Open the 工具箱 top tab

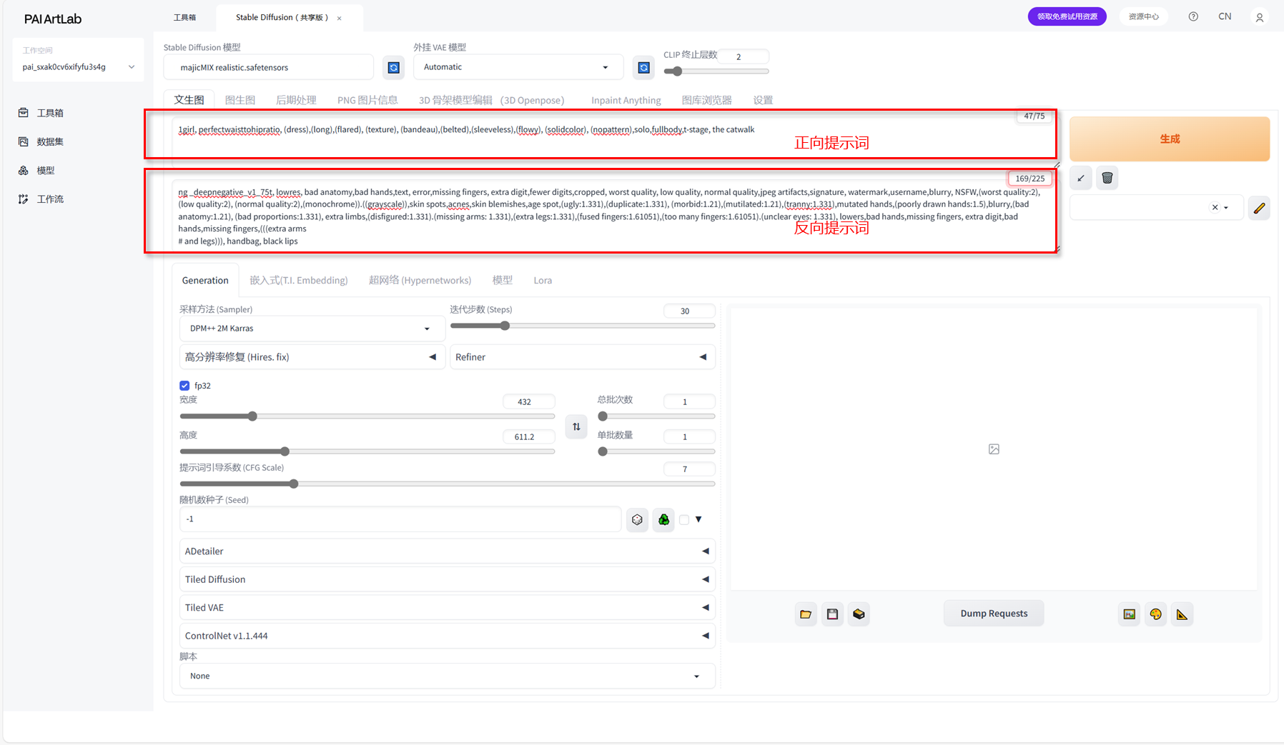click(184, 17)
